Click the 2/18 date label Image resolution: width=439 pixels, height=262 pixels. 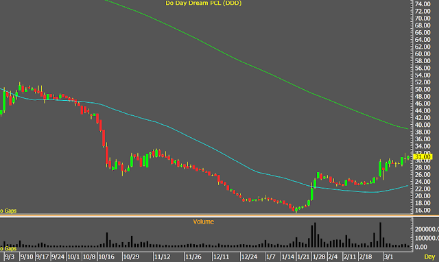[366, 257]
